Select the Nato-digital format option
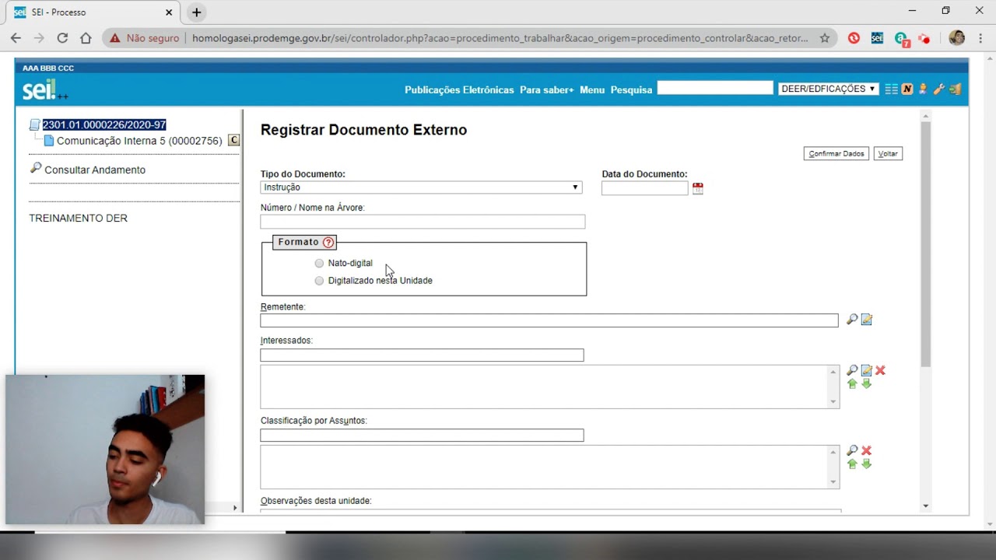The width and height of the screenshot is (996, 560). (319, 264)
